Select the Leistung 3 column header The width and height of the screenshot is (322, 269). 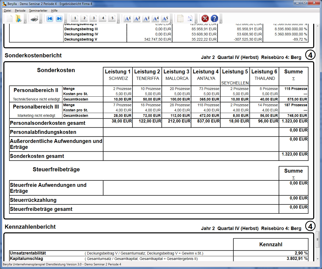tap(176, 72)
